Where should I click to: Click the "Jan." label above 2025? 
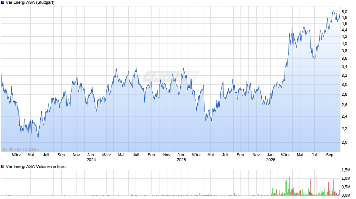[181, 155]
